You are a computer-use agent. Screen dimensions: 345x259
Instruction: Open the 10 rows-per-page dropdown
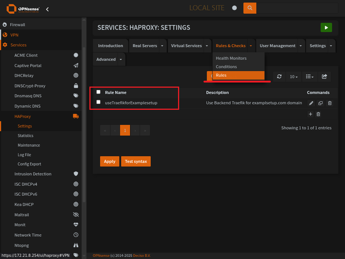pyautogui.click(x=294, y=77)
